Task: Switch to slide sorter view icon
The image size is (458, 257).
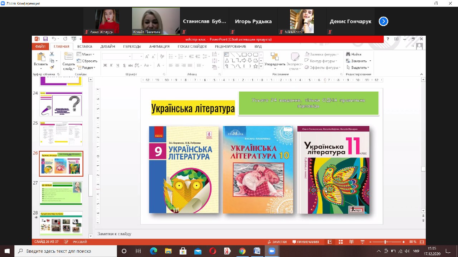Action: pyautogui.click(x=341, y=242)
